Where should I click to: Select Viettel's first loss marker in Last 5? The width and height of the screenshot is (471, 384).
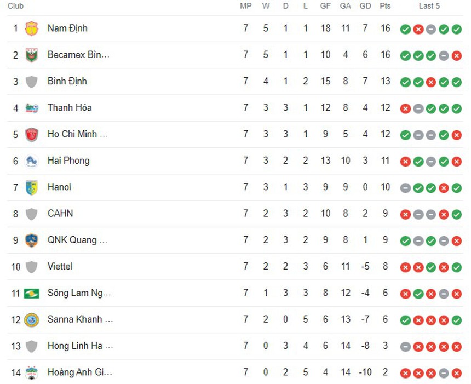click(405, 268)
